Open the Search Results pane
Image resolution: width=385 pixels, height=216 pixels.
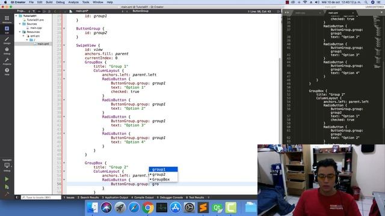click(88, 197)
